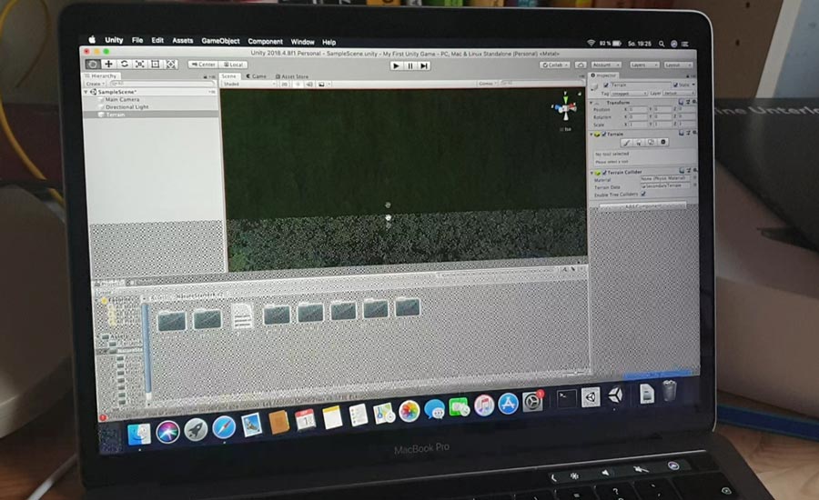Viewport: 819px width, 500px height.
Task: Open the Layout dropdown
Action: point(678,65)
